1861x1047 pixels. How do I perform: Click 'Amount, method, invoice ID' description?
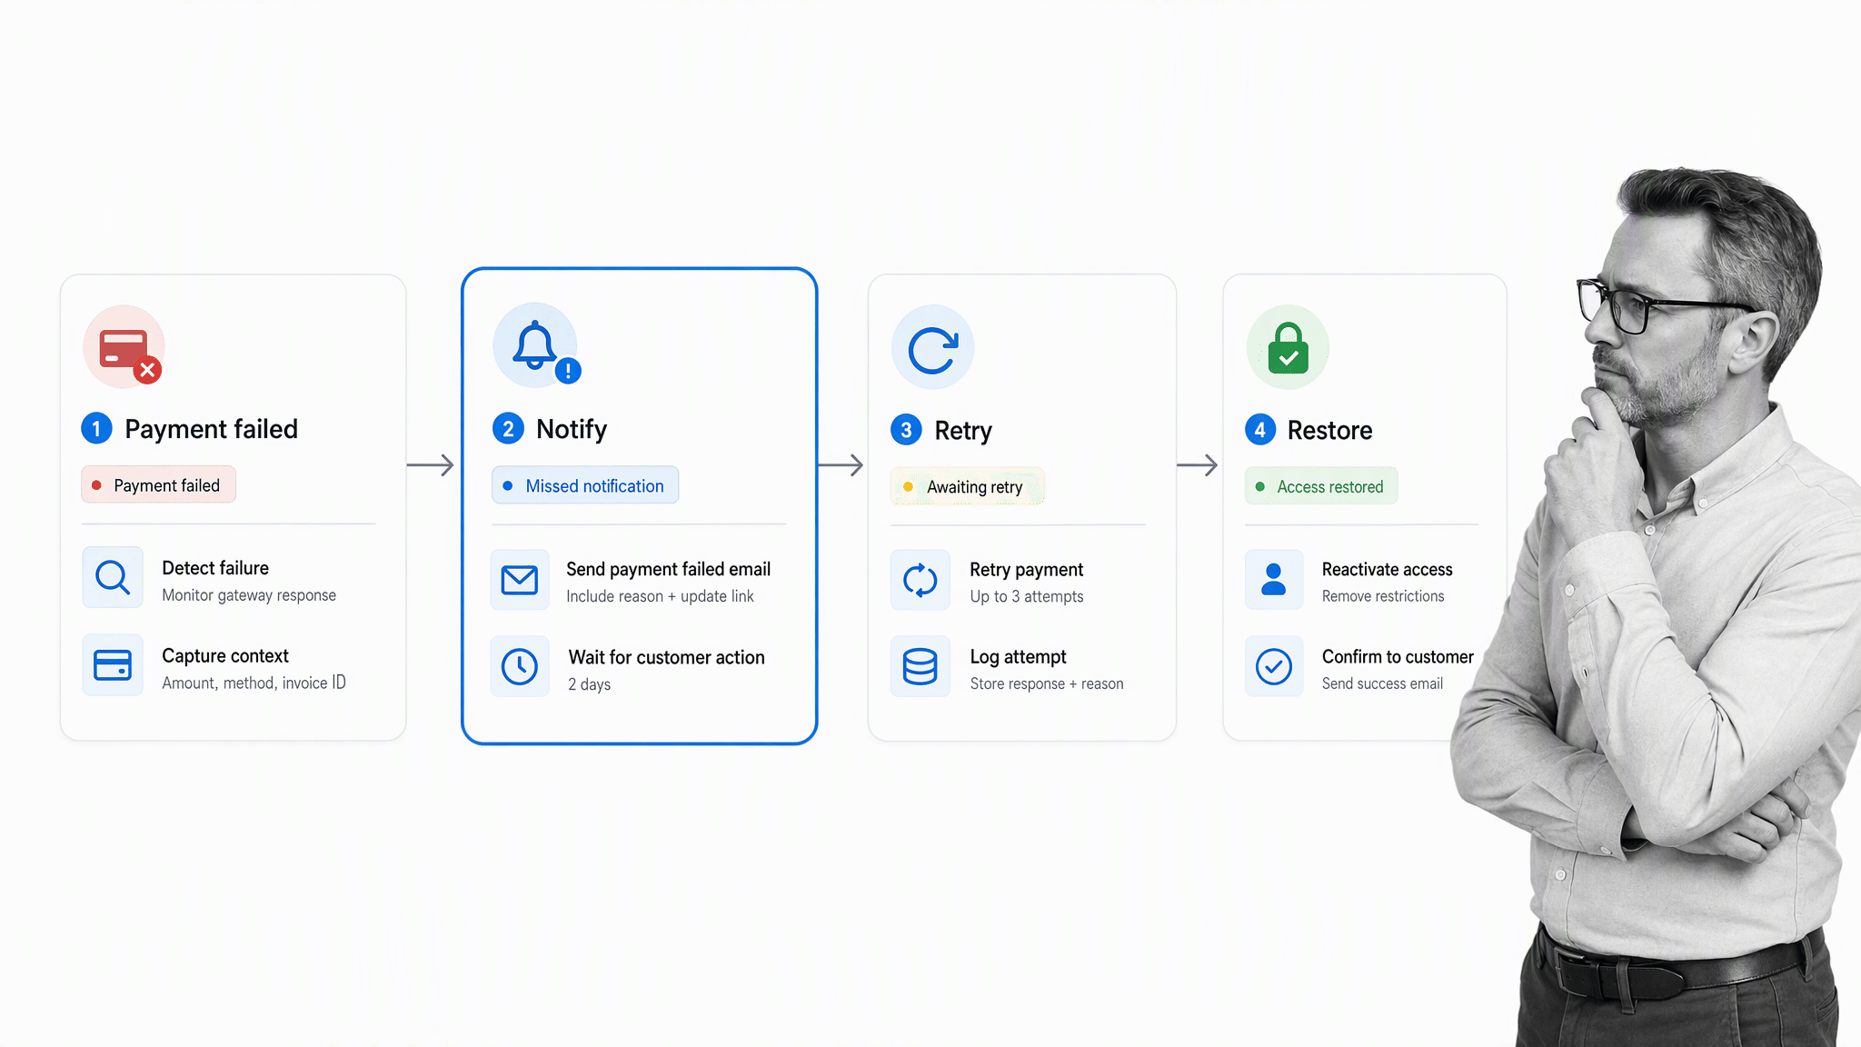(x=254, y=683)
